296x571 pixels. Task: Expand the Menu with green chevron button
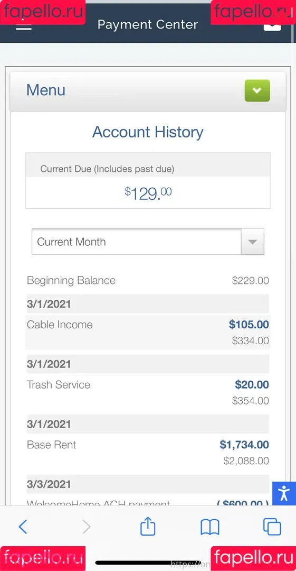coord(257,90)
